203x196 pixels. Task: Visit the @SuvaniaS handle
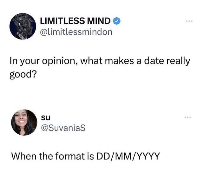coord(63,128)
